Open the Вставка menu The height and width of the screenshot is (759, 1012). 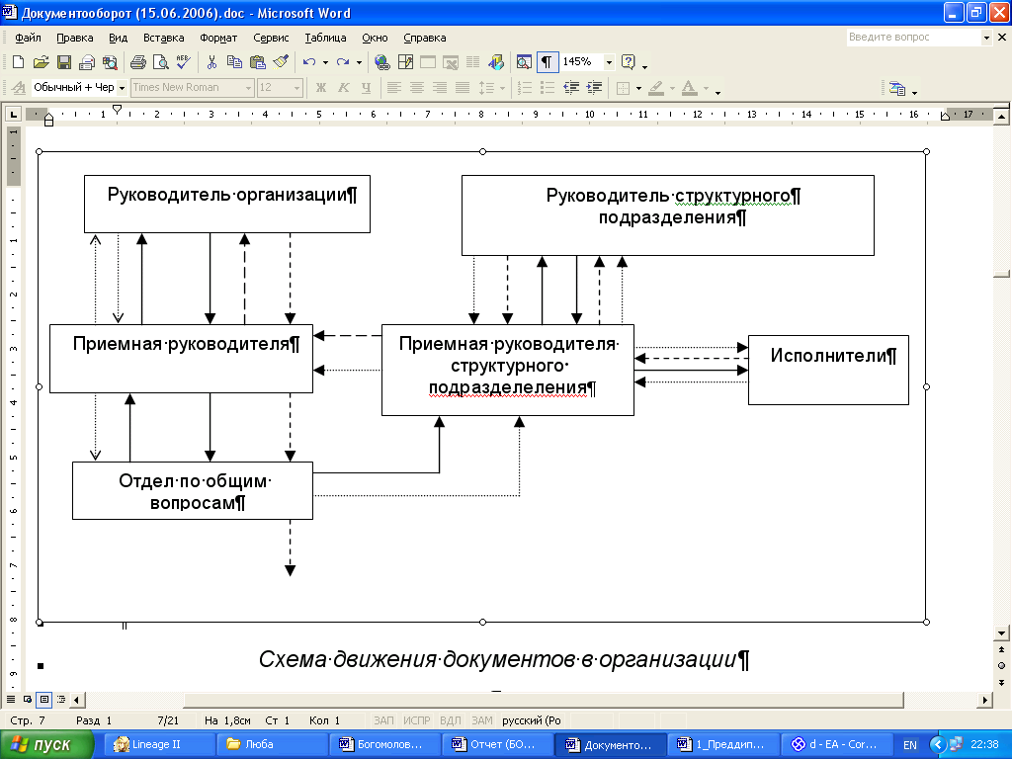[x=163, y=38]
